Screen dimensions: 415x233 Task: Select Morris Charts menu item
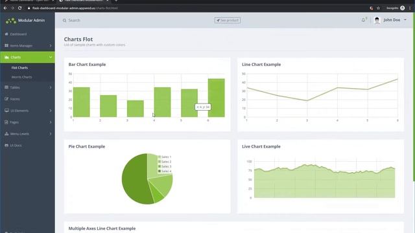coord(21,77)
